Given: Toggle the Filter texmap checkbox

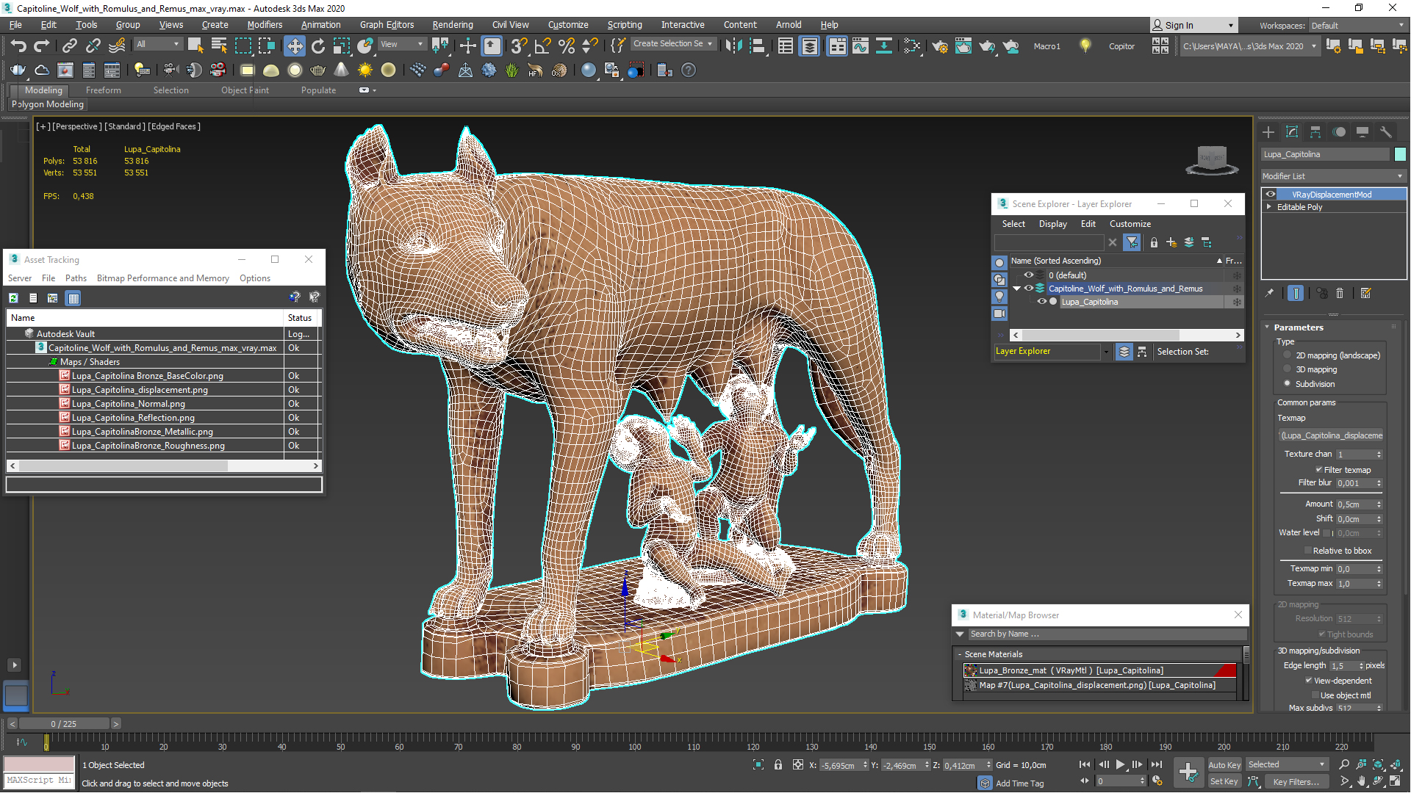Looking at the screenshot, I should 1319,470.
